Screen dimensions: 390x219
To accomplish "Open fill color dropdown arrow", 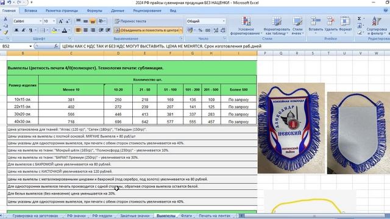I will [x=58, y=30].
